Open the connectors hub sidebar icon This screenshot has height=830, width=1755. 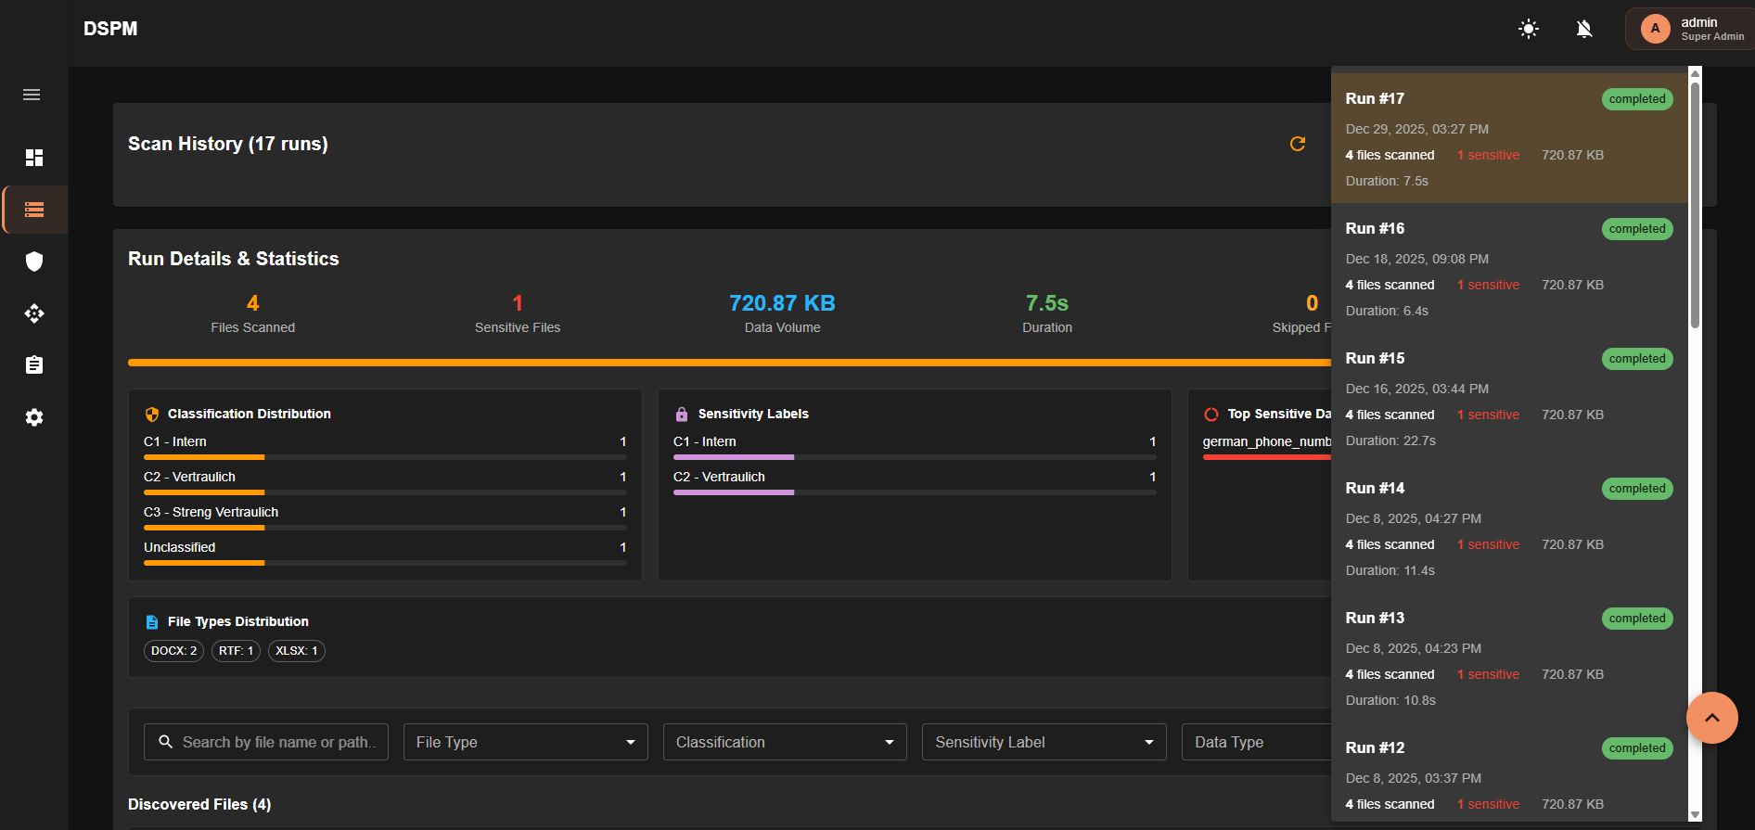[34, 313]
